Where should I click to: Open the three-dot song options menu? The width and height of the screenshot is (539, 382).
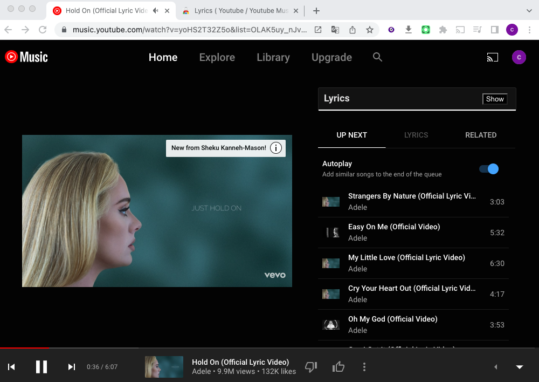click(x=364, y=367)
